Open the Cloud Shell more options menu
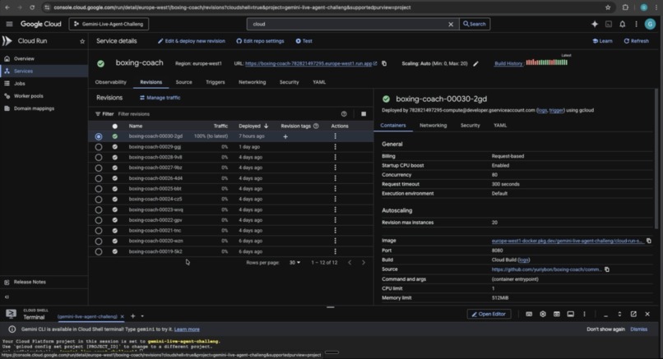This screenshot has height=359, width=663. click(x=584, y=315)
